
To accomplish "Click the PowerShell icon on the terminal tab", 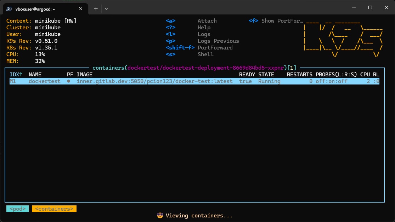I will point(9,9).
